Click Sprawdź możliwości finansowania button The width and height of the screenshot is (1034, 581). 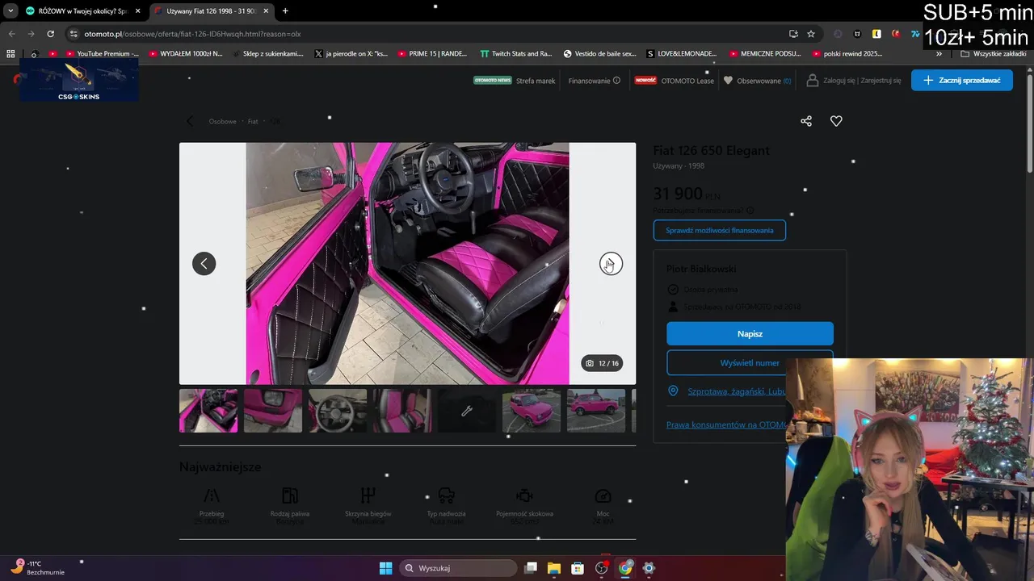(719, 230)
